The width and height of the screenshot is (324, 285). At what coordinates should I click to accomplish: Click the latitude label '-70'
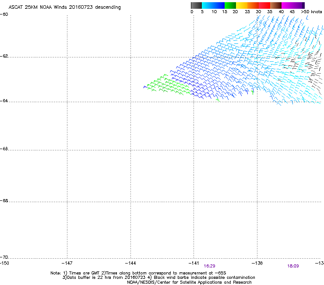tap(4, 257)
